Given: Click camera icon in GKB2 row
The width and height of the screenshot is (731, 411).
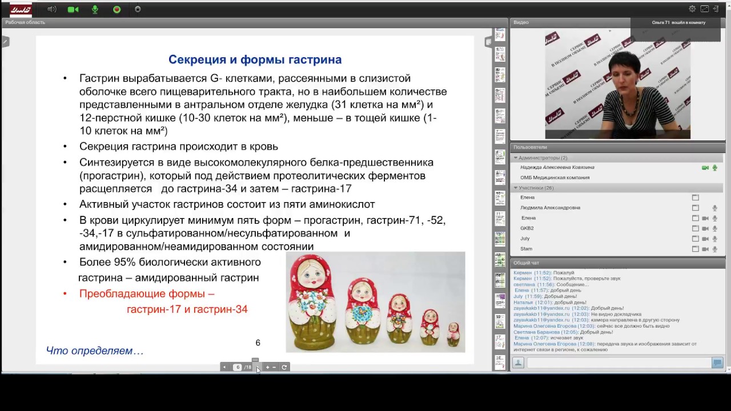Looking at the screenshot, I should coord(705,228).
